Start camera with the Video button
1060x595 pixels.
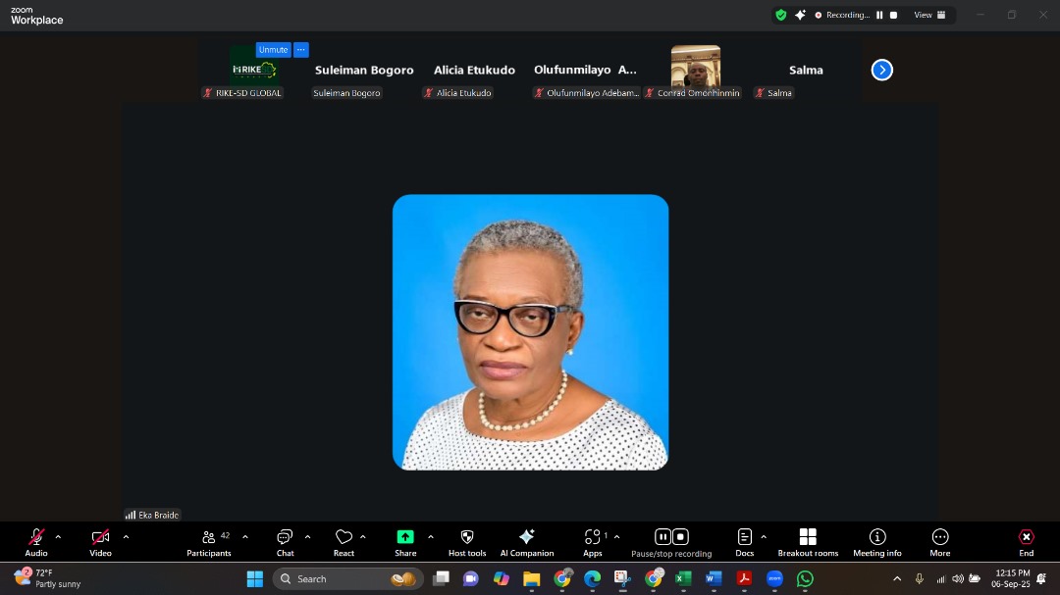click(100, 542)
